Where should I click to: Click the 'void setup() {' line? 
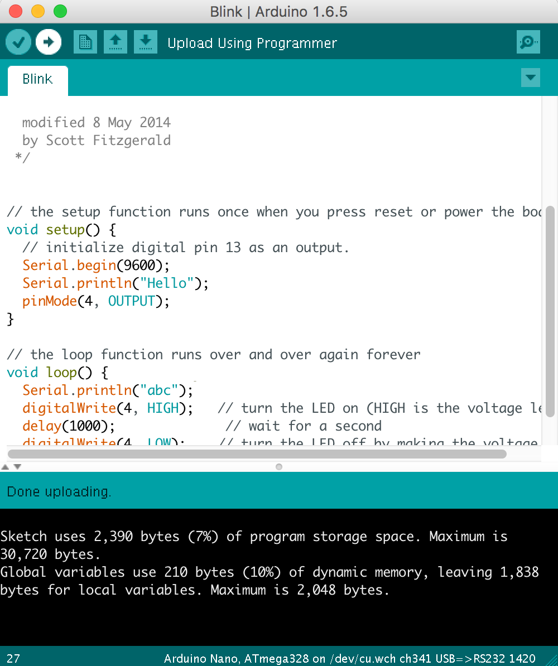[61, 230]
